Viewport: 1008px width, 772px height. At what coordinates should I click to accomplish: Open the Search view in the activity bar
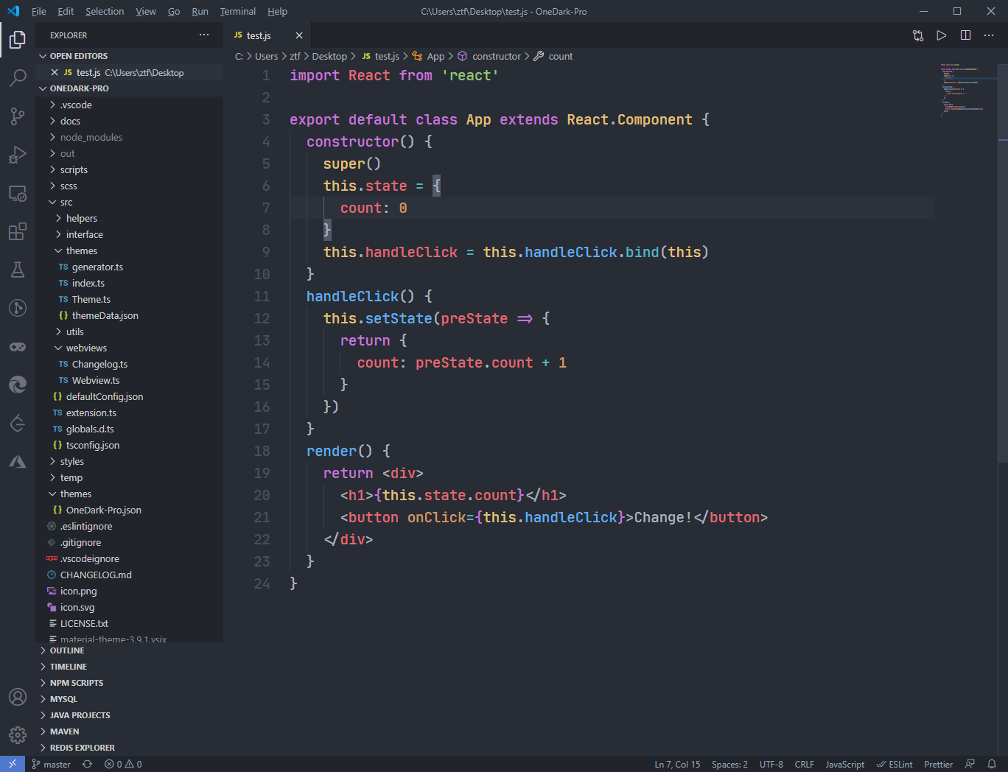point(18,78)
